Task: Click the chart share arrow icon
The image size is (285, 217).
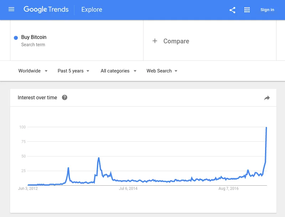Action: click(x=267, y=98)
